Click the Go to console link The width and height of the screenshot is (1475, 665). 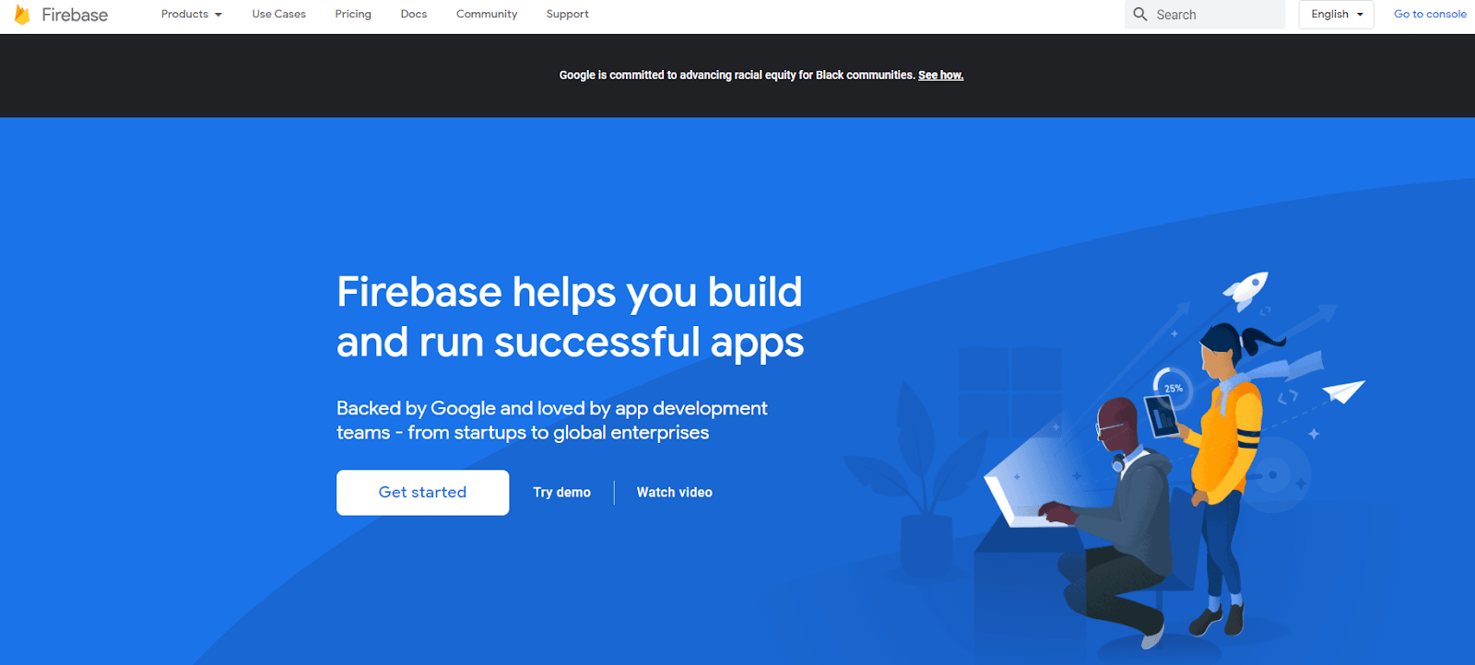point(1430,14)
